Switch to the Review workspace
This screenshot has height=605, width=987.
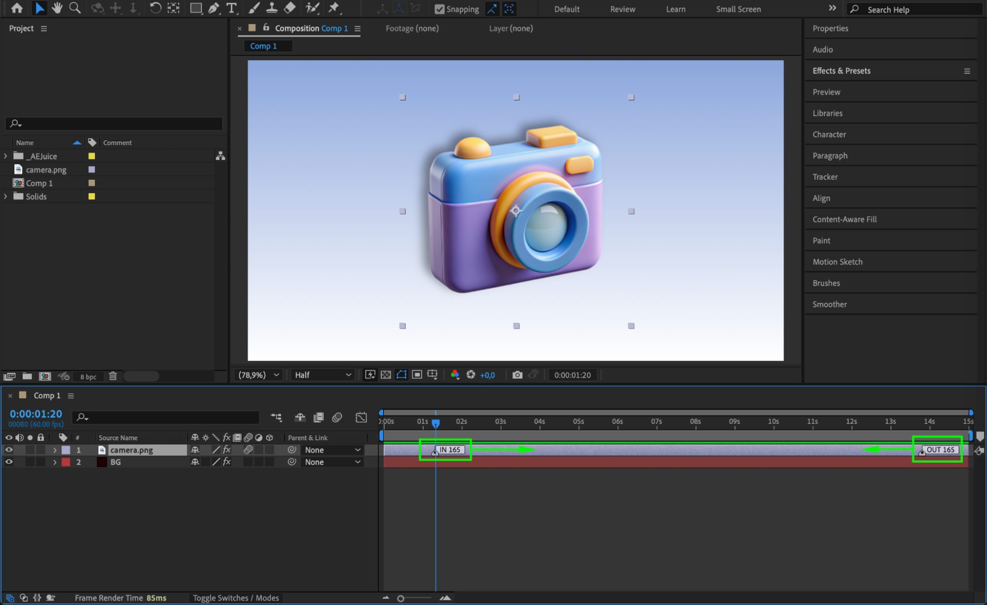coord(622,9)
